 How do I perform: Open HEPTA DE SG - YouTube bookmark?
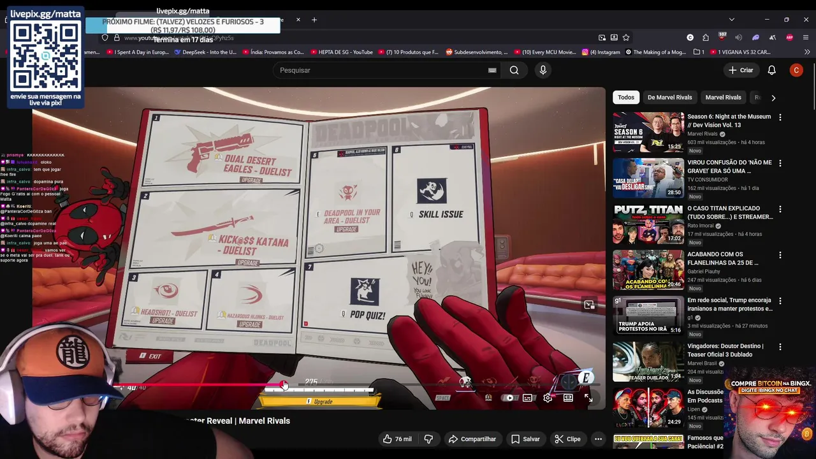(x=342, y=52)
